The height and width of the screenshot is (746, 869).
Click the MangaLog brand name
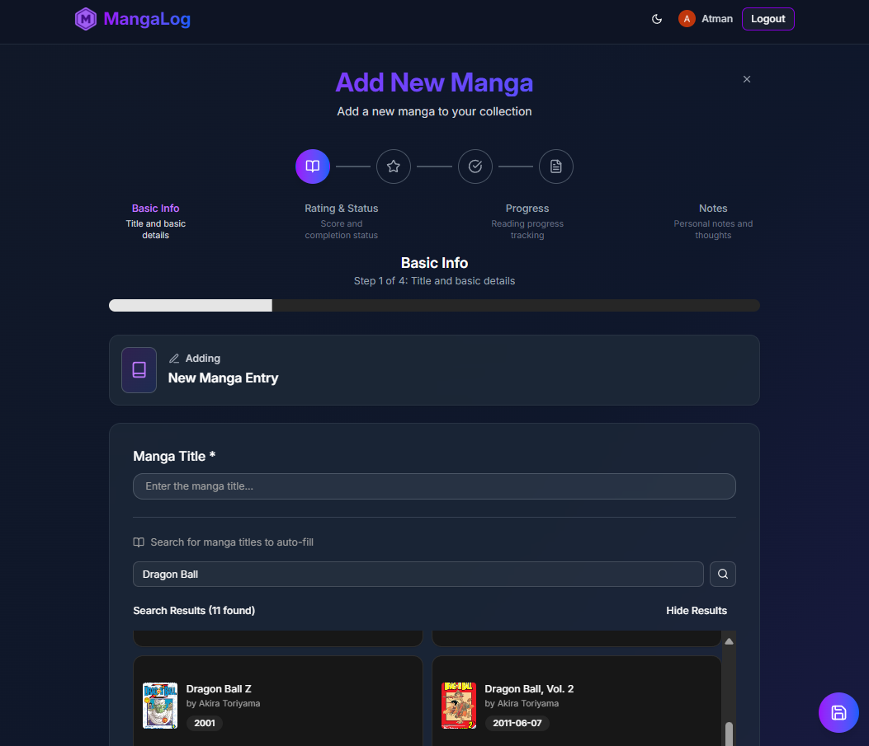pos(147,19)
